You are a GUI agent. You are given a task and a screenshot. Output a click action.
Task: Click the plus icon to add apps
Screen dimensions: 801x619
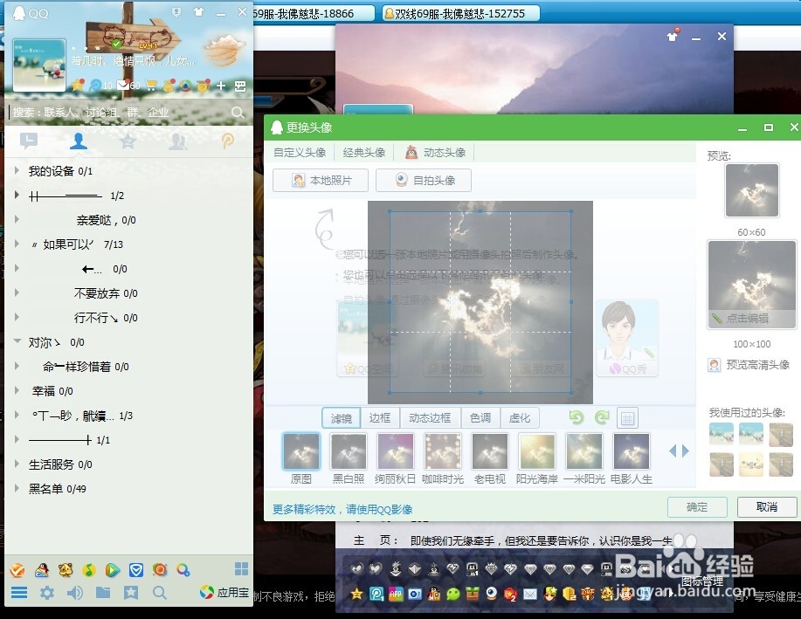pos(221,86)
